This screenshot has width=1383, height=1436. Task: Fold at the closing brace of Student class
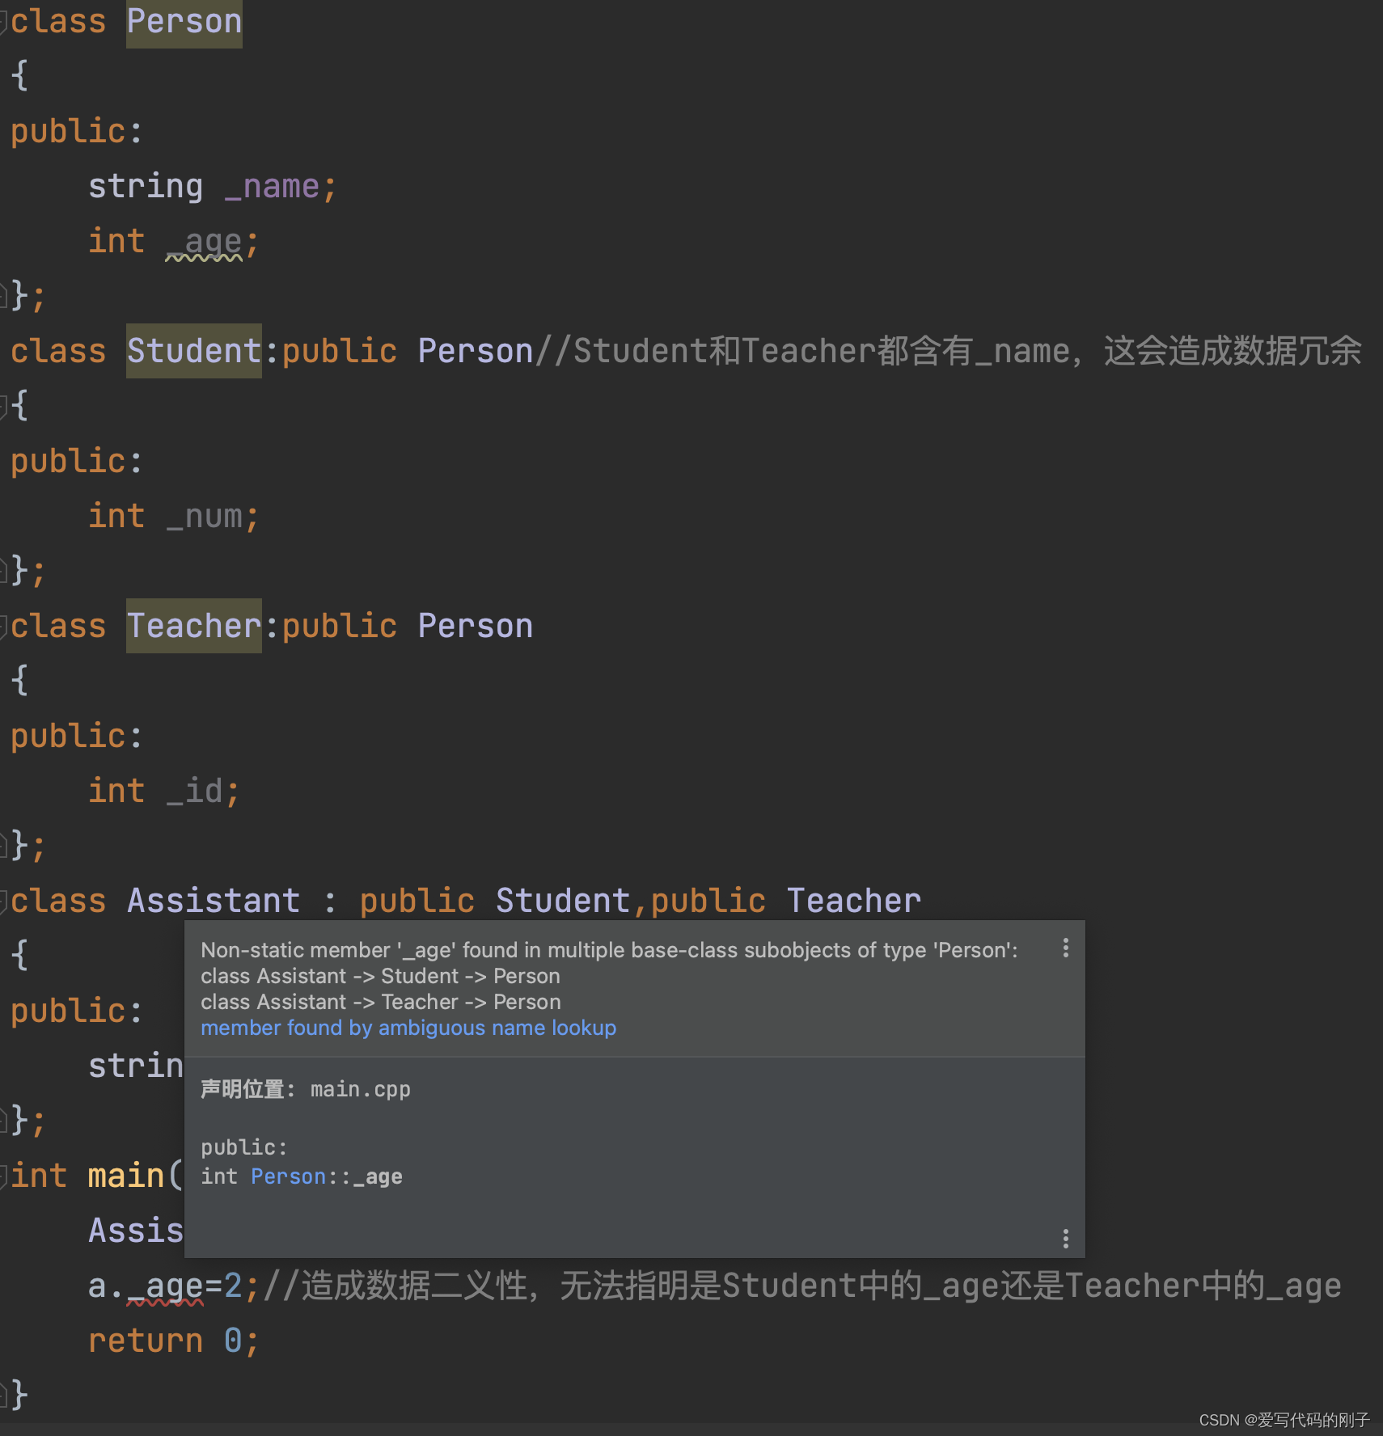click(3, 570)
